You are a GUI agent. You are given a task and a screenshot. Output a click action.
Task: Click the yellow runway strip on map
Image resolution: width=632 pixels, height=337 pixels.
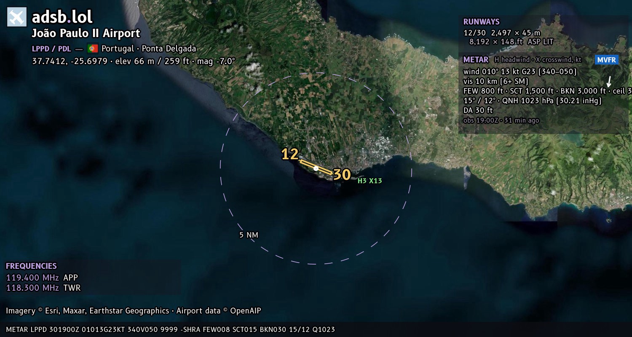click(x=316, y=167)
